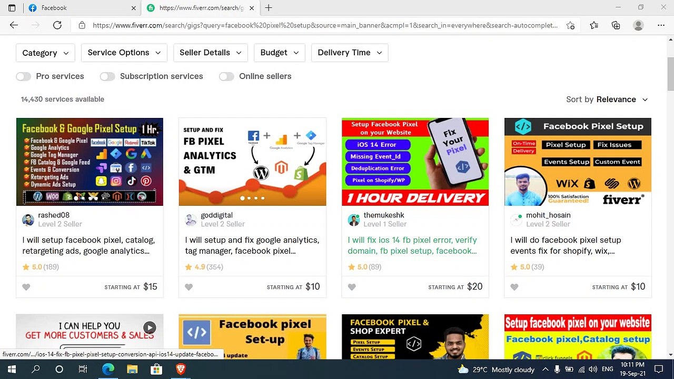Switch ENG input language indicator
The width and height of the screenshot is (674, 379).
tap(608, 370)
